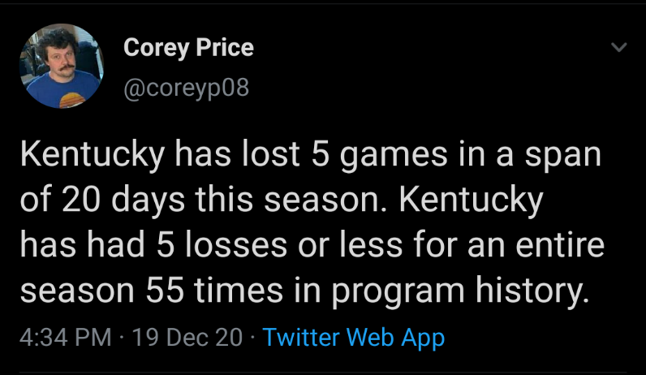
Task: Click the tweet text body
Action: pyautogui.click(x=312, y=223)
